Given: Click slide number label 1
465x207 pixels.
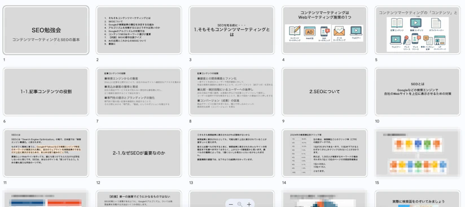Looking at the screenshot, I should pos(4,60).
